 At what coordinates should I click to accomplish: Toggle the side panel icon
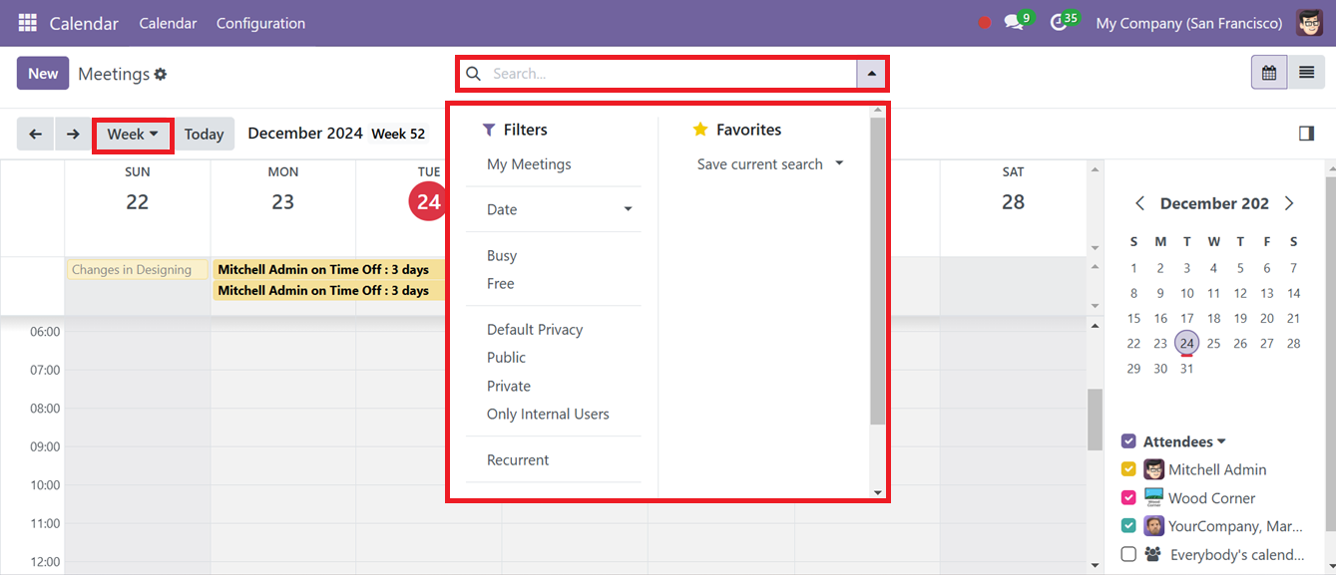click(x=1306, y=134)
